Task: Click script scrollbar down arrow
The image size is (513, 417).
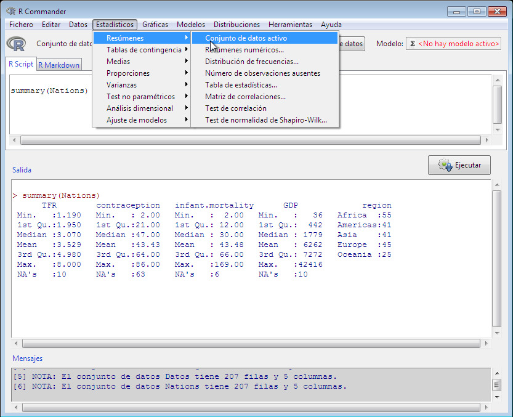Action: [x=498, y=130]
